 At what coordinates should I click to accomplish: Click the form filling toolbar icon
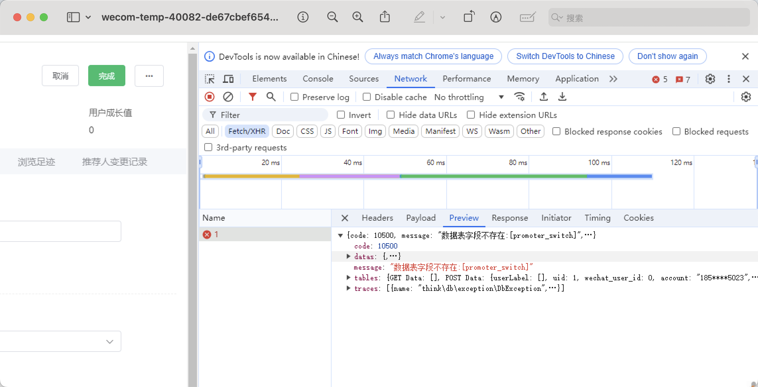(527, 17)
